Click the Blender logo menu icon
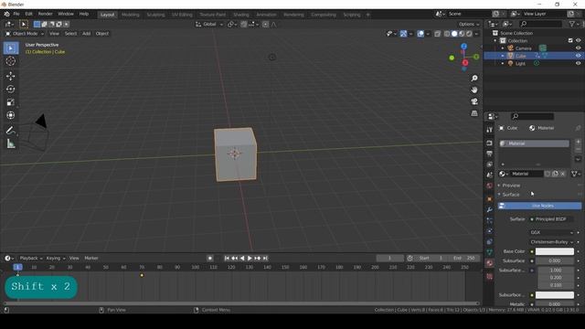 pos(6,15)
